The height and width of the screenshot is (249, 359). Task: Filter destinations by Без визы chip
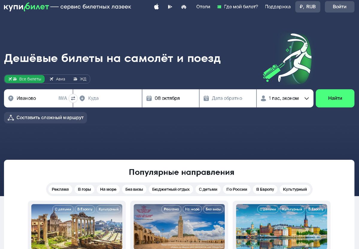134,189
